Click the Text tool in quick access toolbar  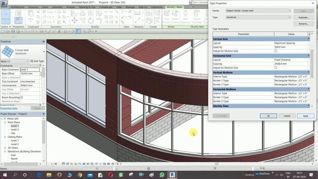pyautogui.click(x=59, y=31)
